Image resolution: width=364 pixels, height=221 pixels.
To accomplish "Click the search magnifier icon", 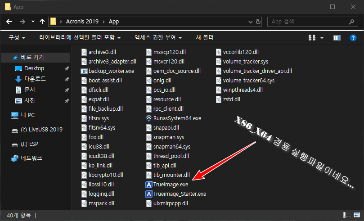I will (351, 22).
